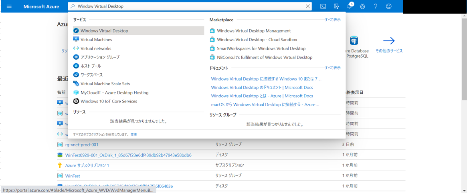This screenshot has height=193, width=467.
Task: Open the WinTest resource group
Action: point(73,176)
